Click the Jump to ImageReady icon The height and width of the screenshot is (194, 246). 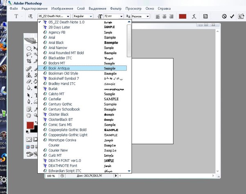[x=30, y=154]
